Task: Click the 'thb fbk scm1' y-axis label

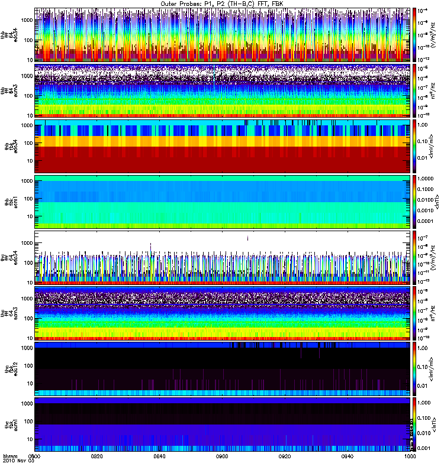Action: click(x=11, y=202)
